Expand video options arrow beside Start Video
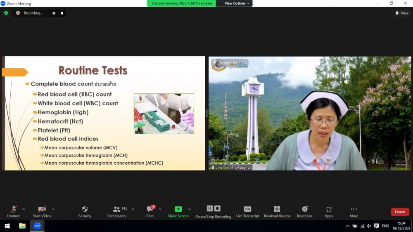Screen dimensions: 413x232 click(53, 209)
